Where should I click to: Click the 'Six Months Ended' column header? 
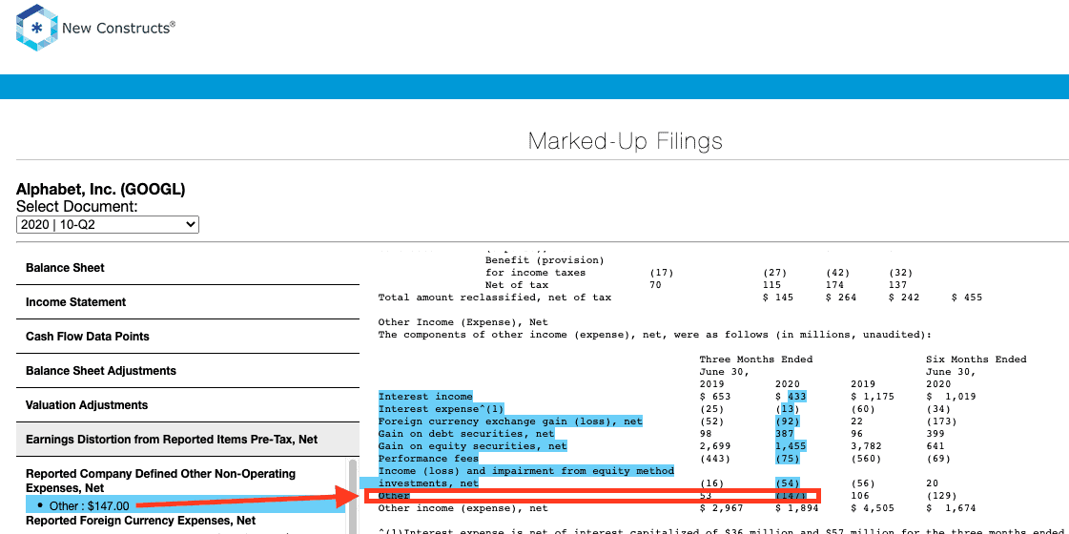coord(976,359)
